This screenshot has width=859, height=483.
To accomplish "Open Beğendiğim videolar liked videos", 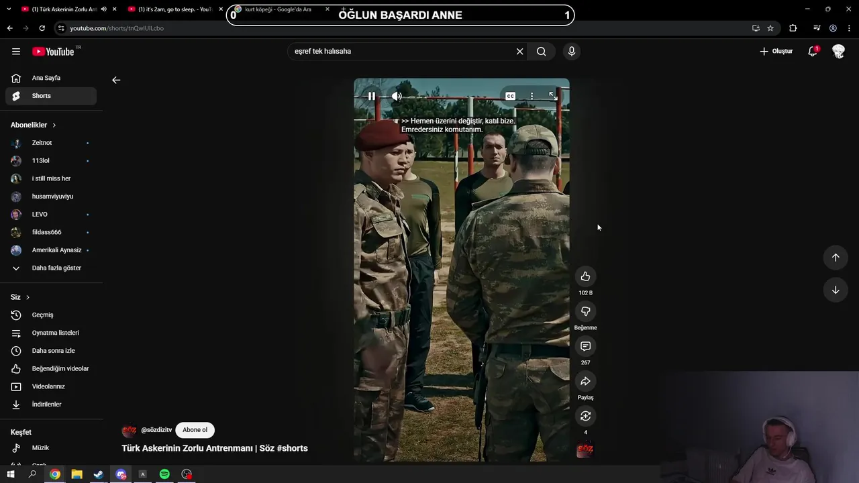I will 51,369.
